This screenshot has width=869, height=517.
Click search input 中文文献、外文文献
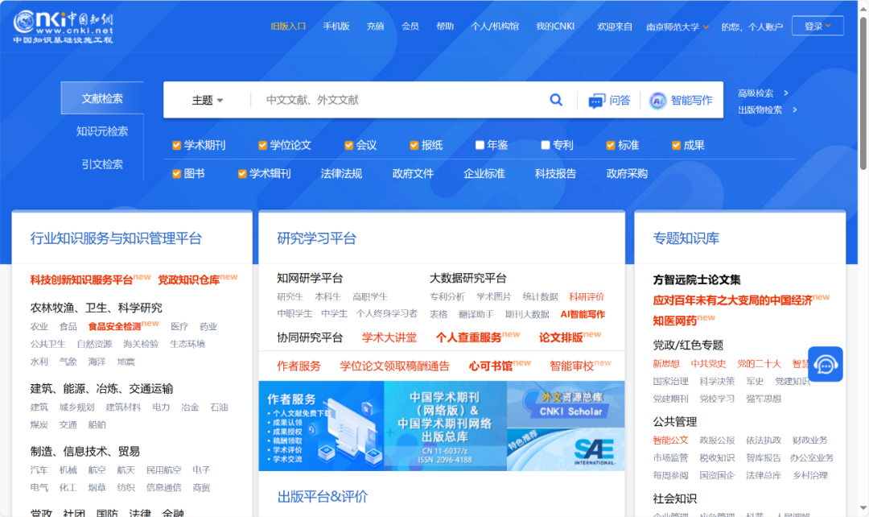click(396, 100)
